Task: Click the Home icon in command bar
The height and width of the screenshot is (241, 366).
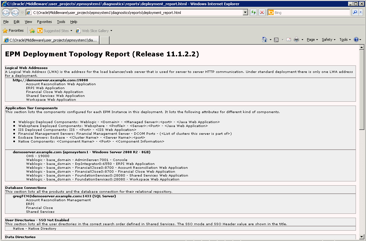Action: [x=265, y=40]
